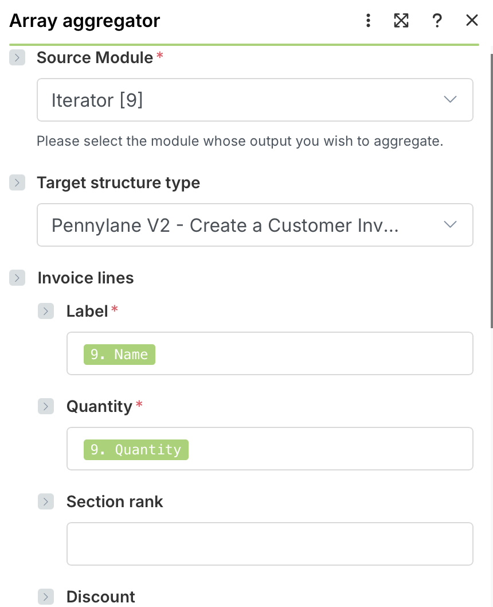Click the Source Module dropdown arrow
The image size is (493, 607).
pos(451,100)
